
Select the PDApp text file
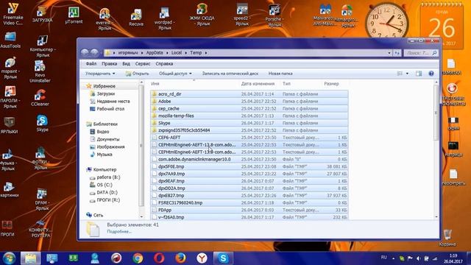pos(249,210)
